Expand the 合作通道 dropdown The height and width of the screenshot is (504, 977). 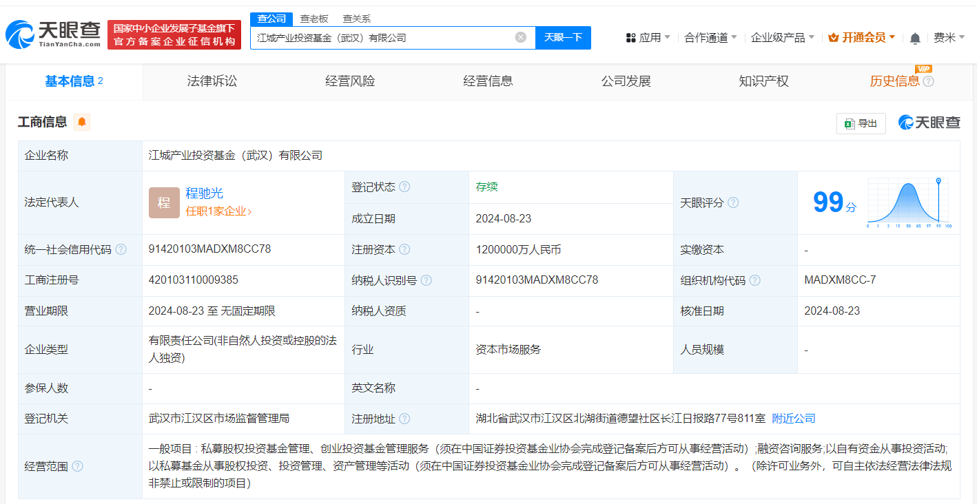coord(710,38)
